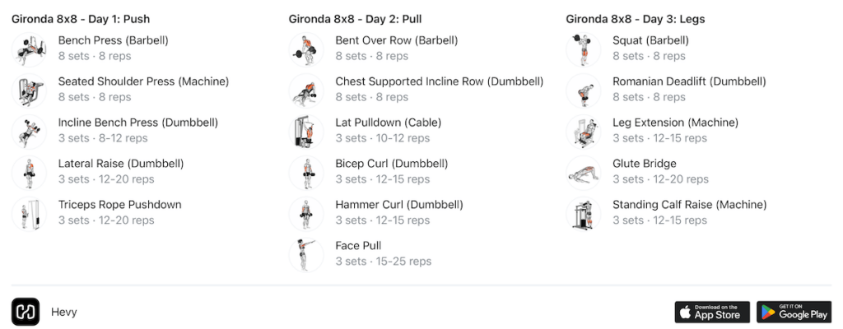Select Romanian Deadlift (Dumbbell) exercise name
Screen dimensions: 843x329
point(689,81)
